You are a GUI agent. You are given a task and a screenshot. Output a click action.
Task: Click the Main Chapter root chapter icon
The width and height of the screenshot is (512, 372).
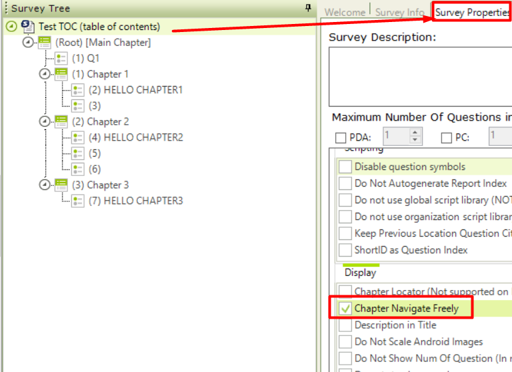[45, 43]
